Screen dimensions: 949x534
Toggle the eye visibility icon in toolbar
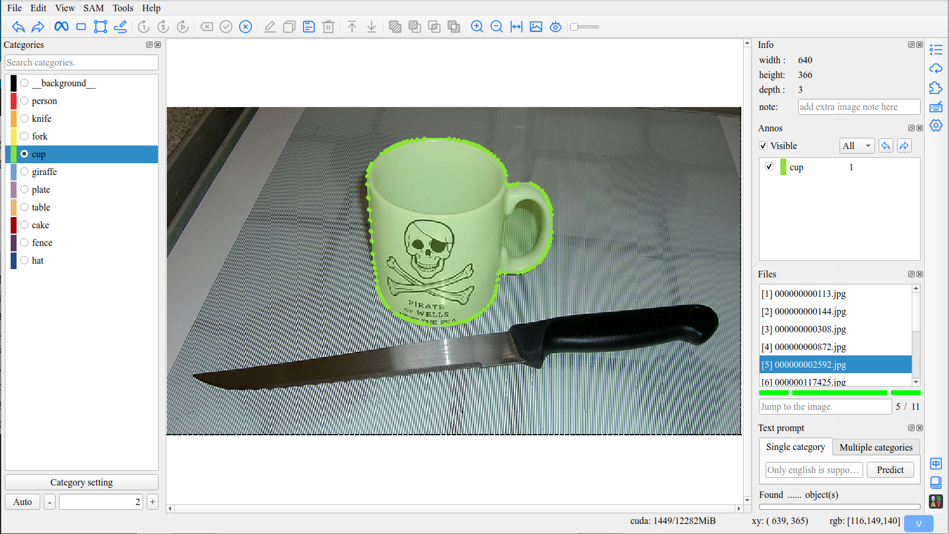click(x=556, y=27)
